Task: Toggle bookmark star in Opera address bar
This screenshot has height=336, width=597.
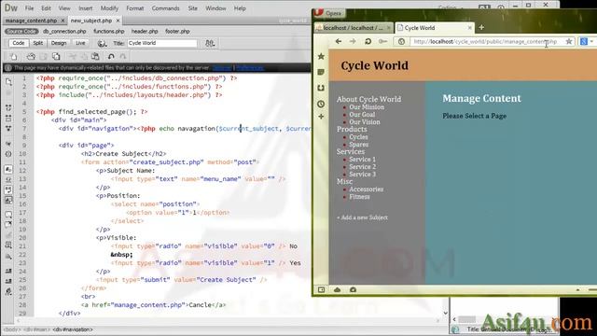Action: pyautogui.click(x=569, y=41)
